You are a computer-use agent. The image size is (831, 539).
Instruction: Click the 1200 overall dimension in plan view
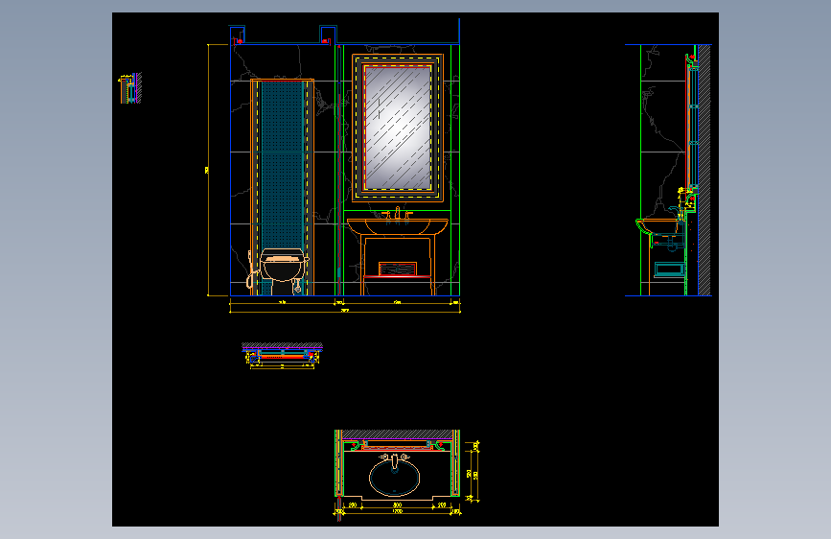click(398, 511)
